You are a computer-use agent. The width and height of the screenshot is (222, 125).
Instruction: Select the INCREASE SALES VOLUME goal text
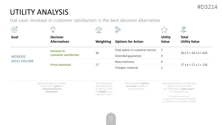pos(22,59)
